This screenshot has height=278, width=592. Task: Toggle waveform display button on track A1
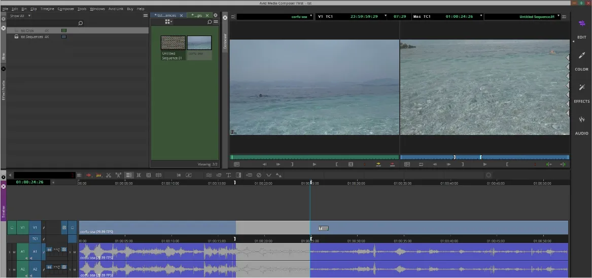pos(49,249)
